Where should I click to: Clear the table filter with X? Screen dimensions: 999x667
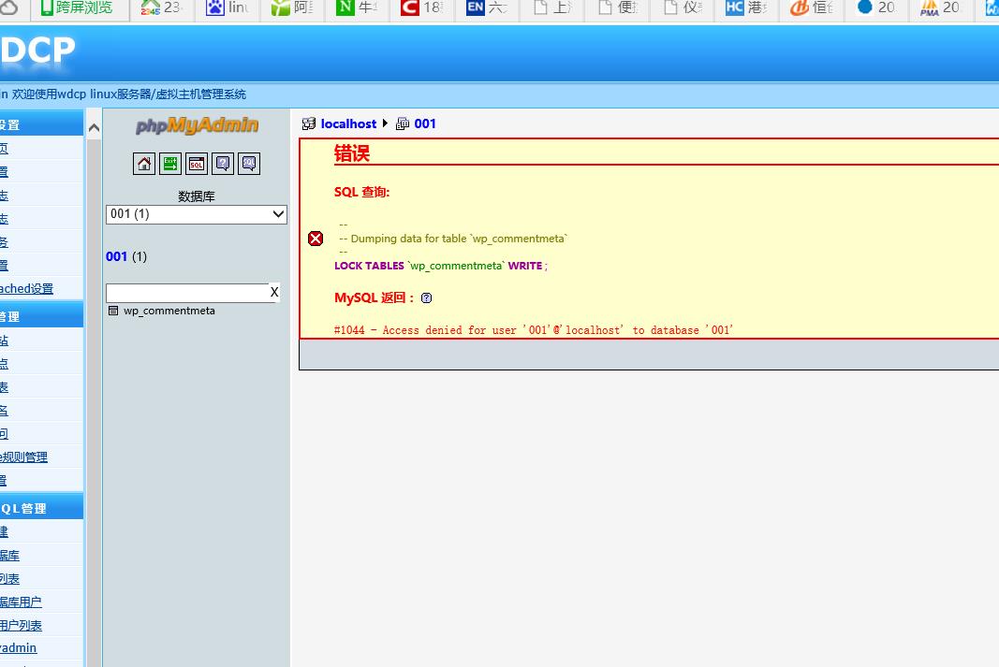point(274,293)
